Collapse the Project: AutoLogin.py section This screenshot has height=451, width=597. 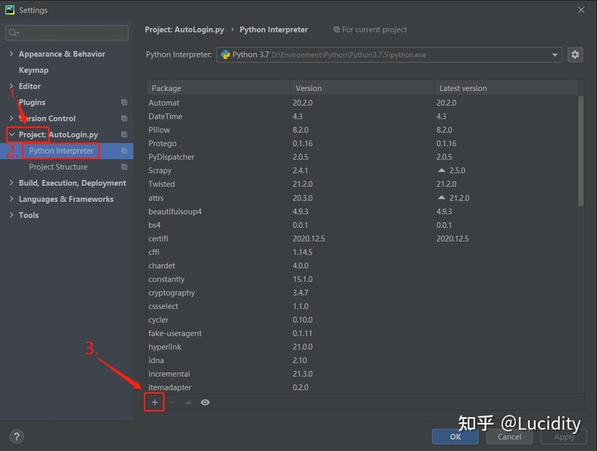[x=12, y=135]
